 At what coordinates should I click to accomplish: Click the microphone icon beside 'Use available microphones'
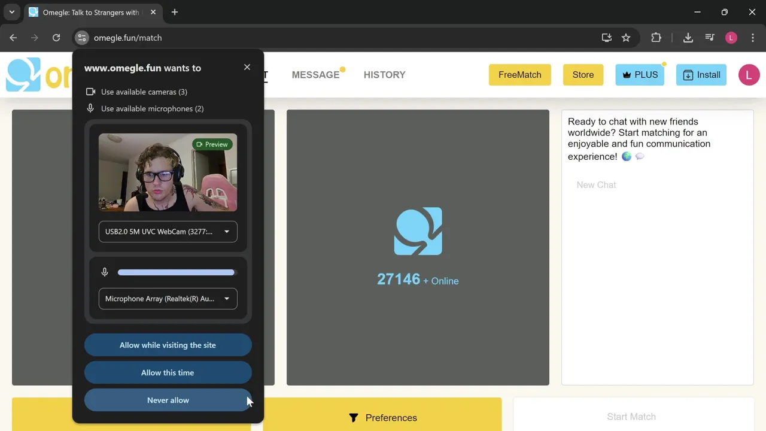tap(90, 108)
